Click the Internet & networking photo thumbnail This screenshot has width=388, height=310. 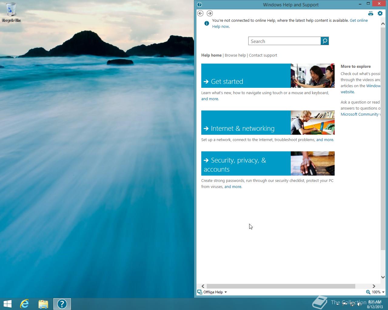pos(313,123)
